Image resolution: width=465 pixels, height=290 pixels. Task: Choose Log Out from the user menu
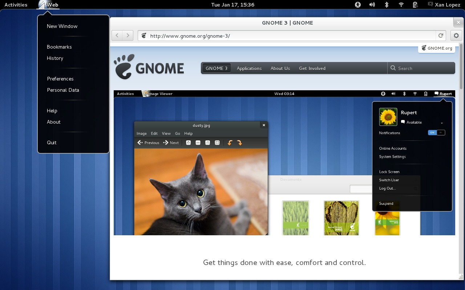click(x=387, y=188)
